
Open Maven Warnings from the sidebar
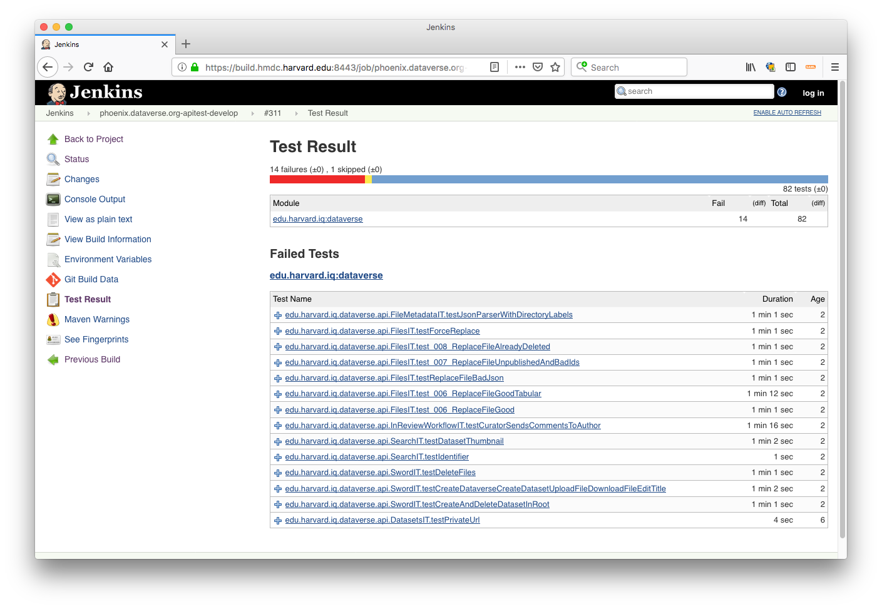[97, 319]
